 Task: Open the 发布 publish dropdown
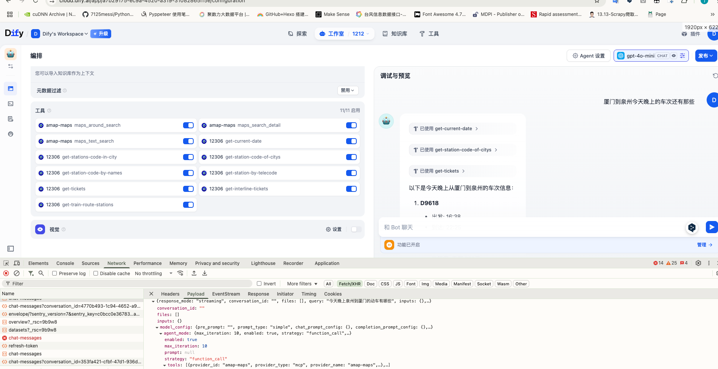tap(706, 56)
